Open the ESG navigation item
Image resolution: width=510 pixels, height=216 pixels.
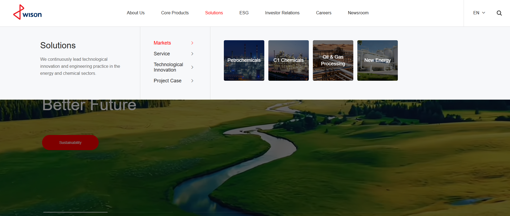click(x=244, y=13)
